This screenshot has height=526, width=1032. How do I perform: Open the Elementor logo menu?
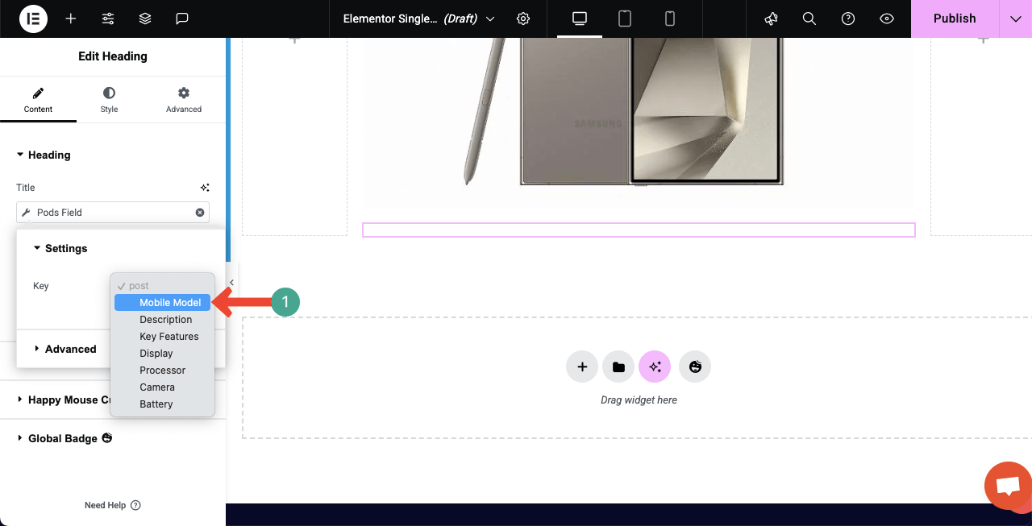33,19
